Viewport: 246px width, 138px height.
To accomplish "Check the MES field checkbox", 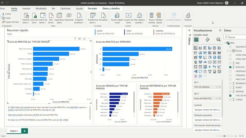I will 230,63.
